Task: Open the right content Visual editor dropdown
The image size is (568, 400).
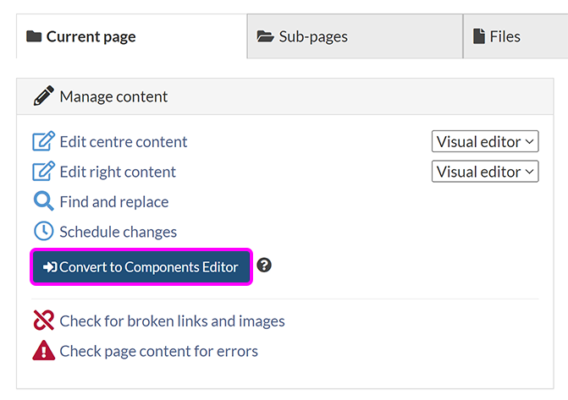Action: click(485, 172)
